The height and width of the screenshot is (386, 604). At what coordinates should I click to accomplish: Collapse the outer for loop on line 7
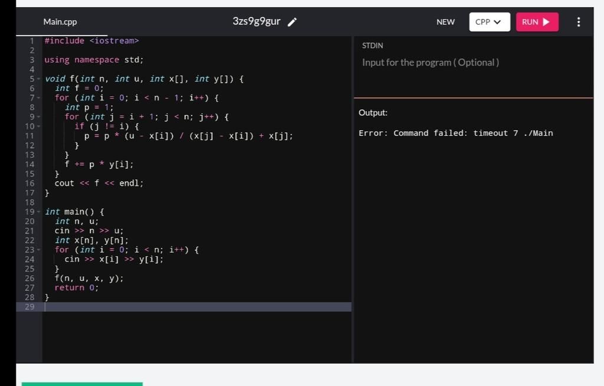[x=37, y=97]
